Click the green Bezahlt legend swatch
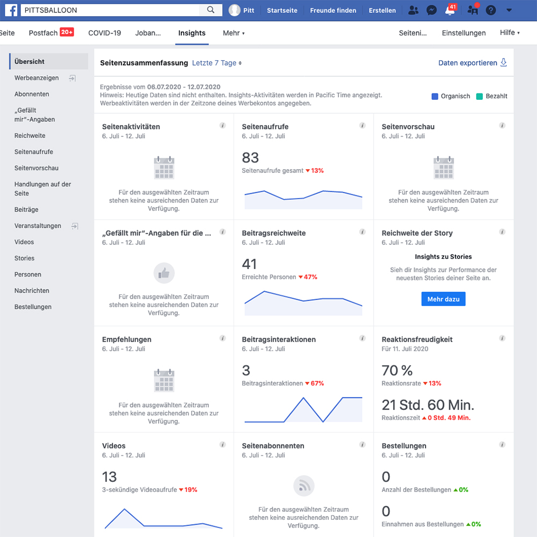 480,97
